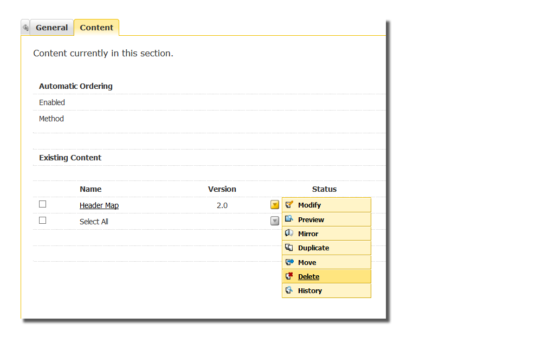Click the Duplicate icon in the menu
Viewport: 555px width, 356px height.
click(289, 248)
